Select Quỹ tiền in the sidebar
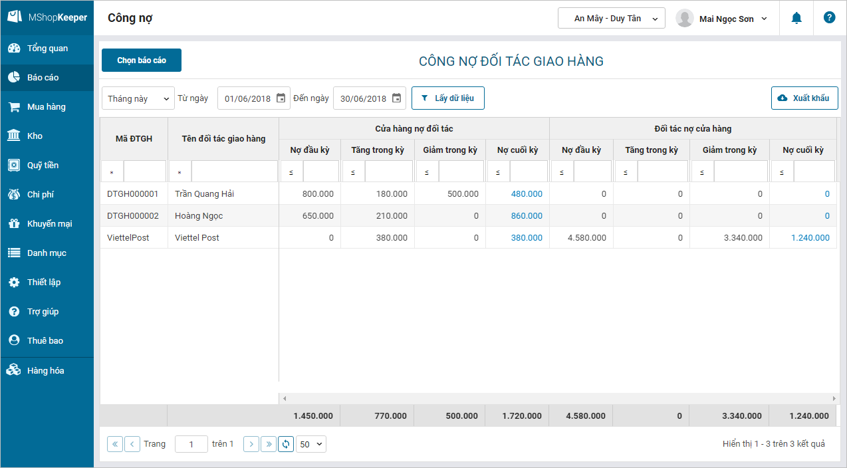The image size is (847, 468). tap(47, 166)
